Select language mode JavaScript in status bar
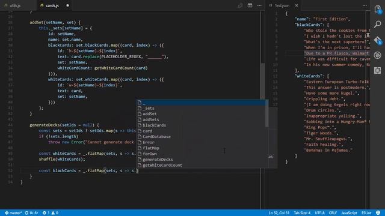Screen dimensions: 385x216 pyautogui.click(x=349, y=213)
